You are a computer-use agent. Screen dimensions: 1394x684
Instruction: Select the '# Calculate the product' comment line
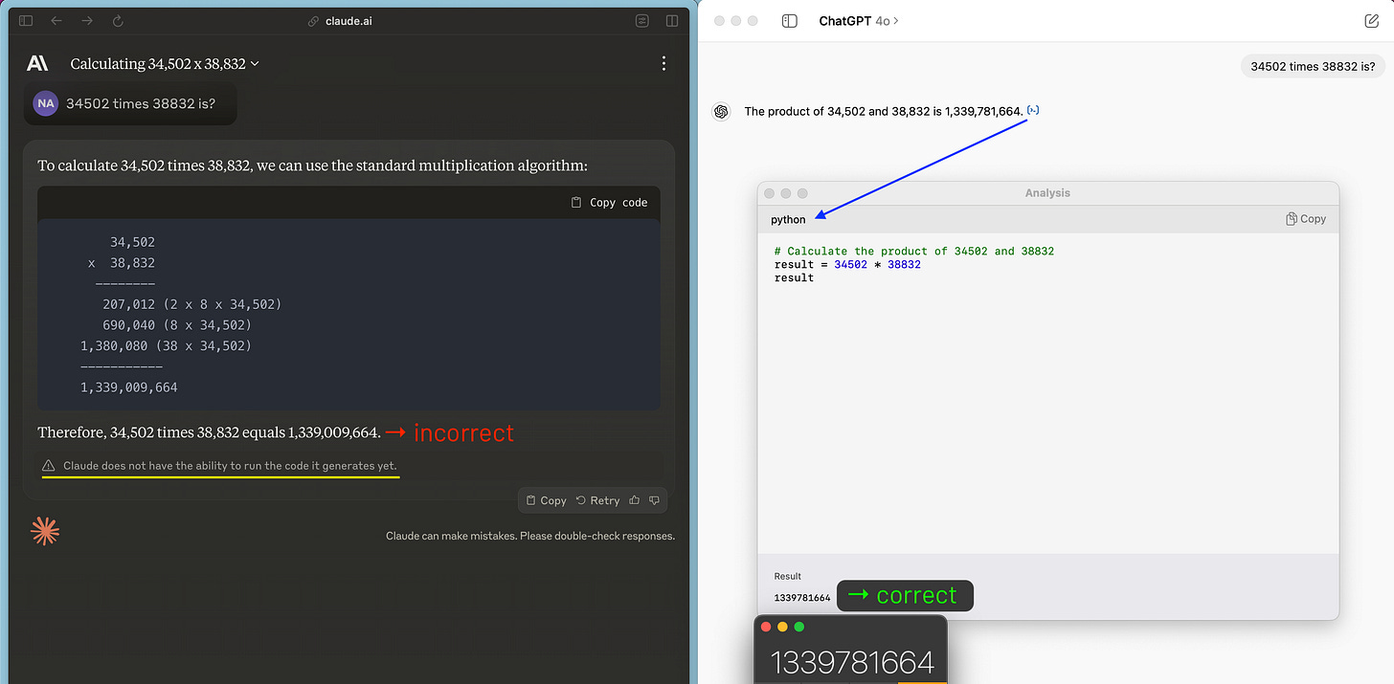point(914,251)
